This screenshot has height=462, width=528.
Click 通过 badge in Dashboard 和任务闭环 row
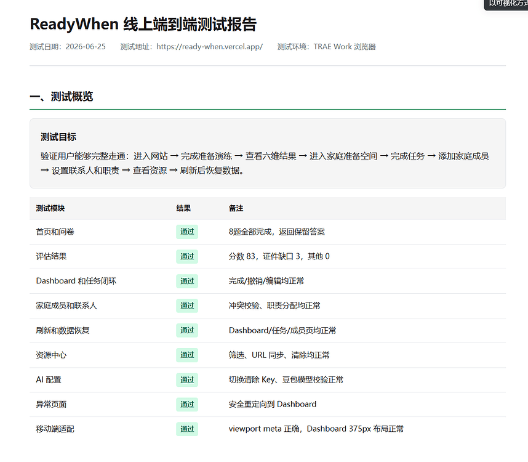(187, 281)
